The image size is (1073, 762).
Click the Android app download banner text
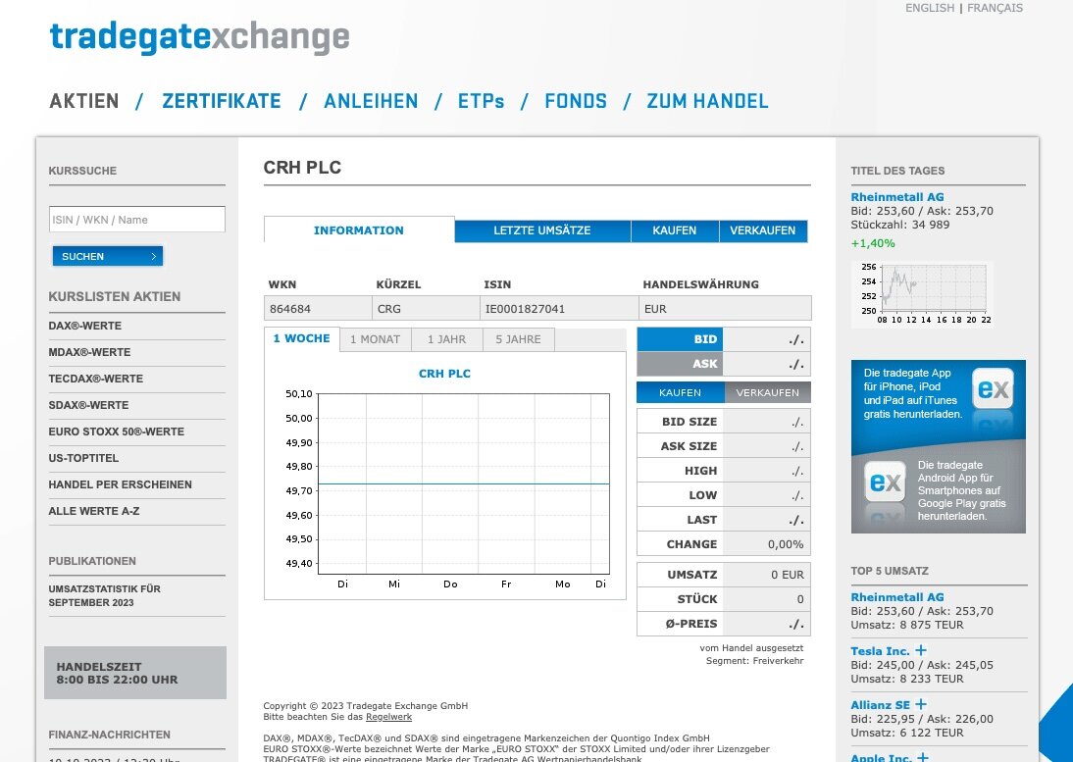(962, 490)
